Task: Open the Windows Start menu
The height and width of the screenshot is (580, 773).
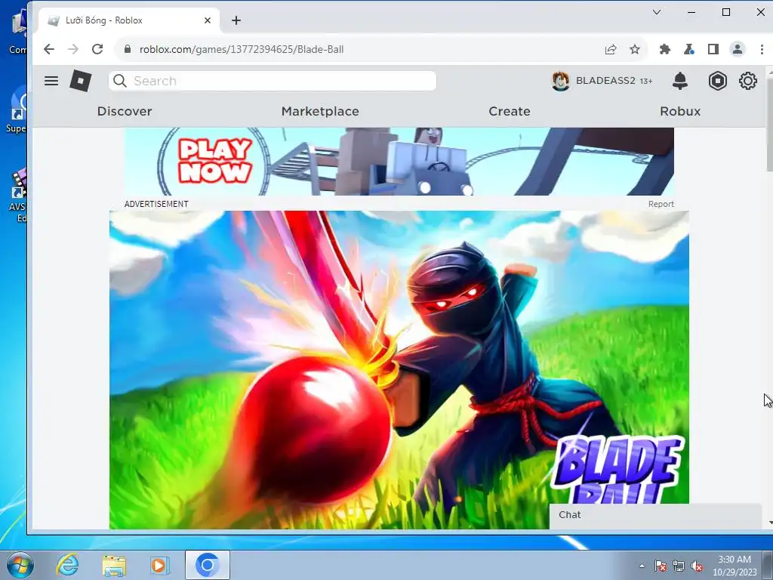Action: tap(20, 565)
